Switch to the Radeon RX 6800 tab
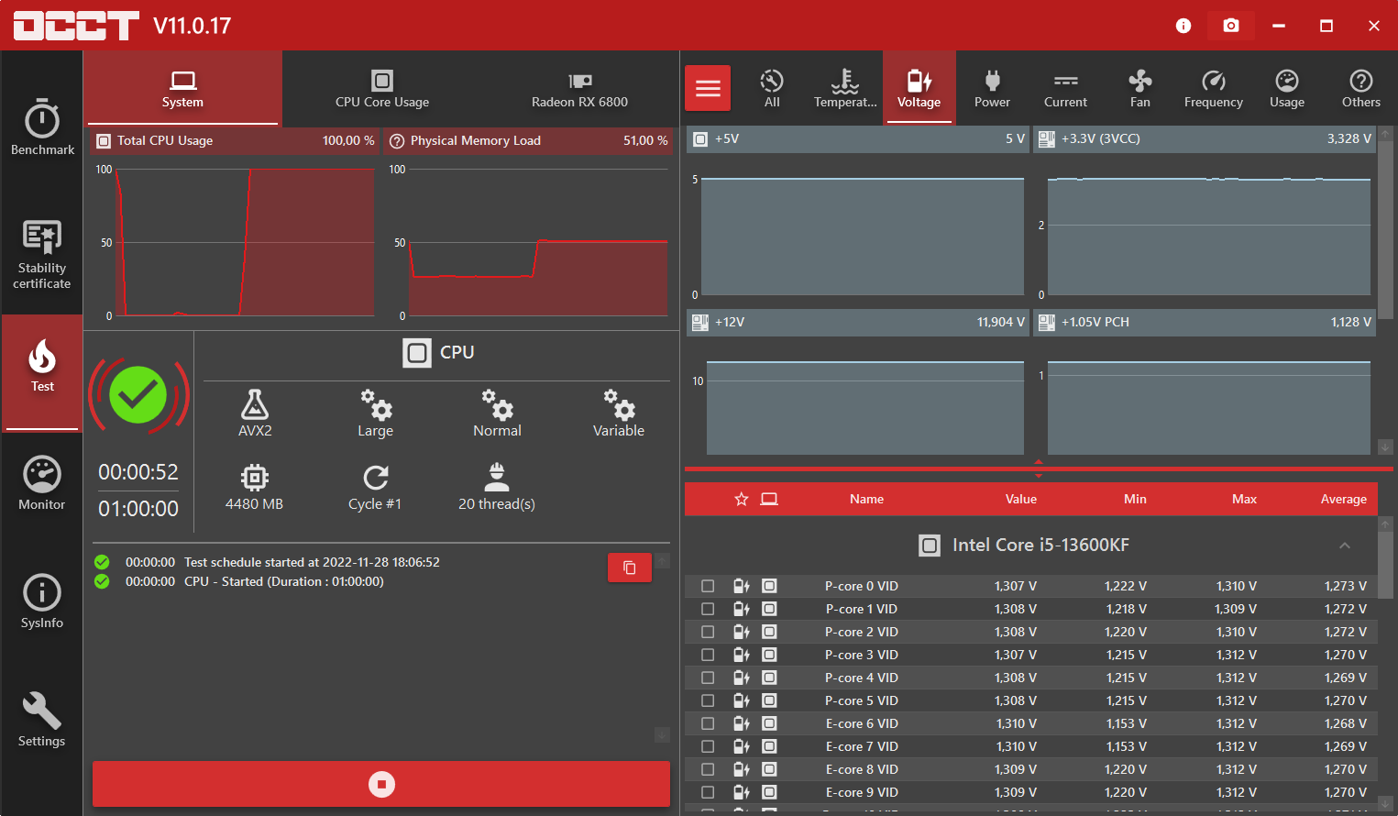 (x=579, y=89)
